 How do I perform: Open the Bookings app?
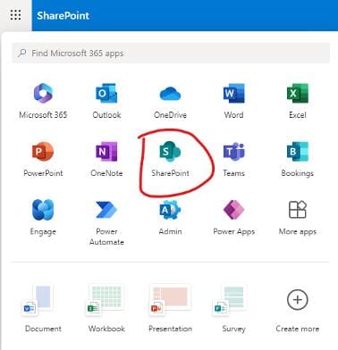pyautogui.click(x=298, y=160)
